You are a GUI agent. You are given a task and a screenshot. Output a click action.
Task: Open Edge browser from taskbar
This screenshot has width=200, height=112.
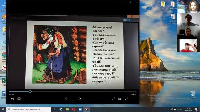pos(61,109)
